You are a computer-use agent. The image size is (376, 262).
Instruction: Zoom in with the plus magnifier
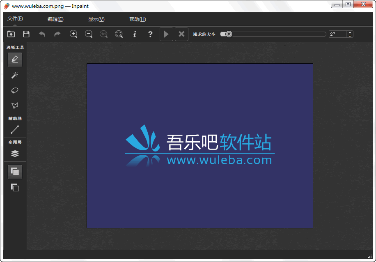[73, 34]
